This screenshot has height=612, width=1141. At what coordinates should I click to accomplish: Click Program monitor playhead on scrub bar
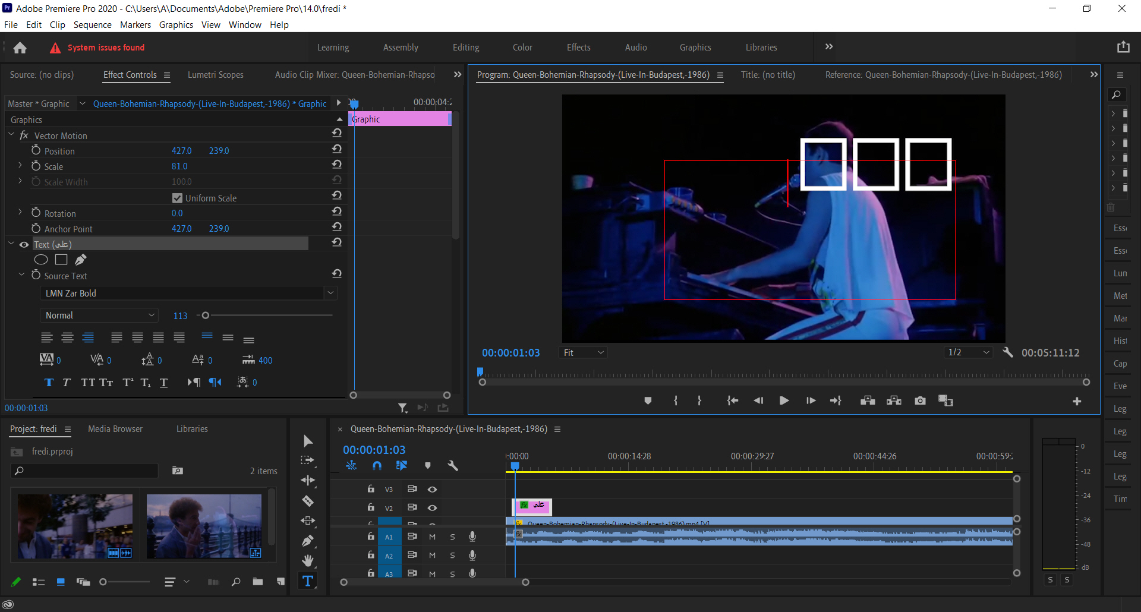pos(480,373)
